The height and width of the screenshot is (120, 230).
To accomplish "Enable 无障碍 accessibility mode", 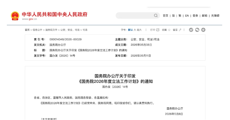I will coord(215,16).
